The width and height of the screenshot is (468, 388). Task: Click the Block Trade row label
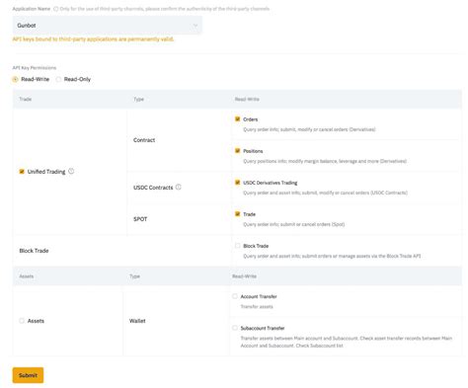coord(34,251)
